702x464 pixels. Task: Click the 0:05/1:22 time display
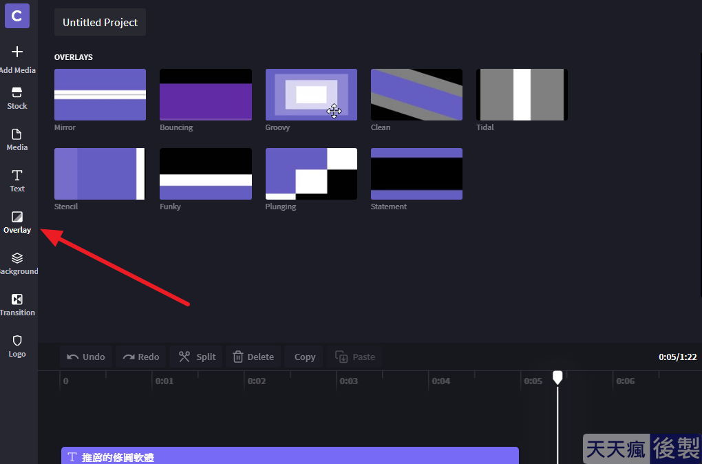(x=677, y=357)
